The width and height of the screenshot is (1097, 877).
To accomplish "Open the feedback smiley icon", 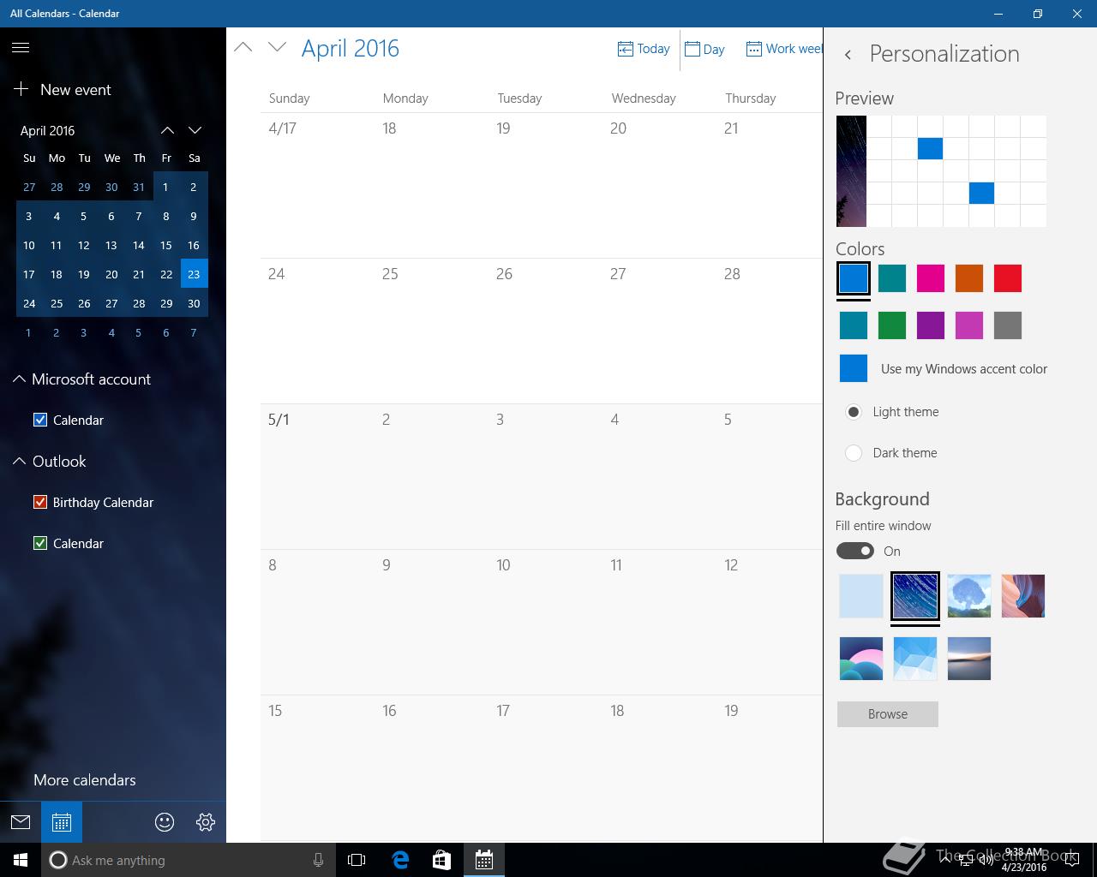I will 165,822.
